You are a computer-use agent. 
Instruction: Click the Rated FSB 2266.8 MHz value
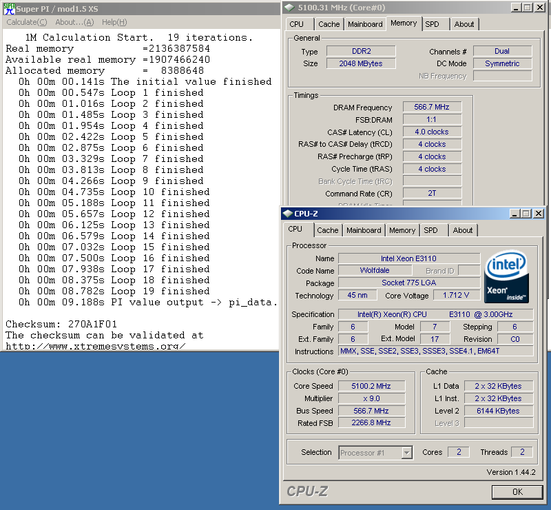point(371,422)
